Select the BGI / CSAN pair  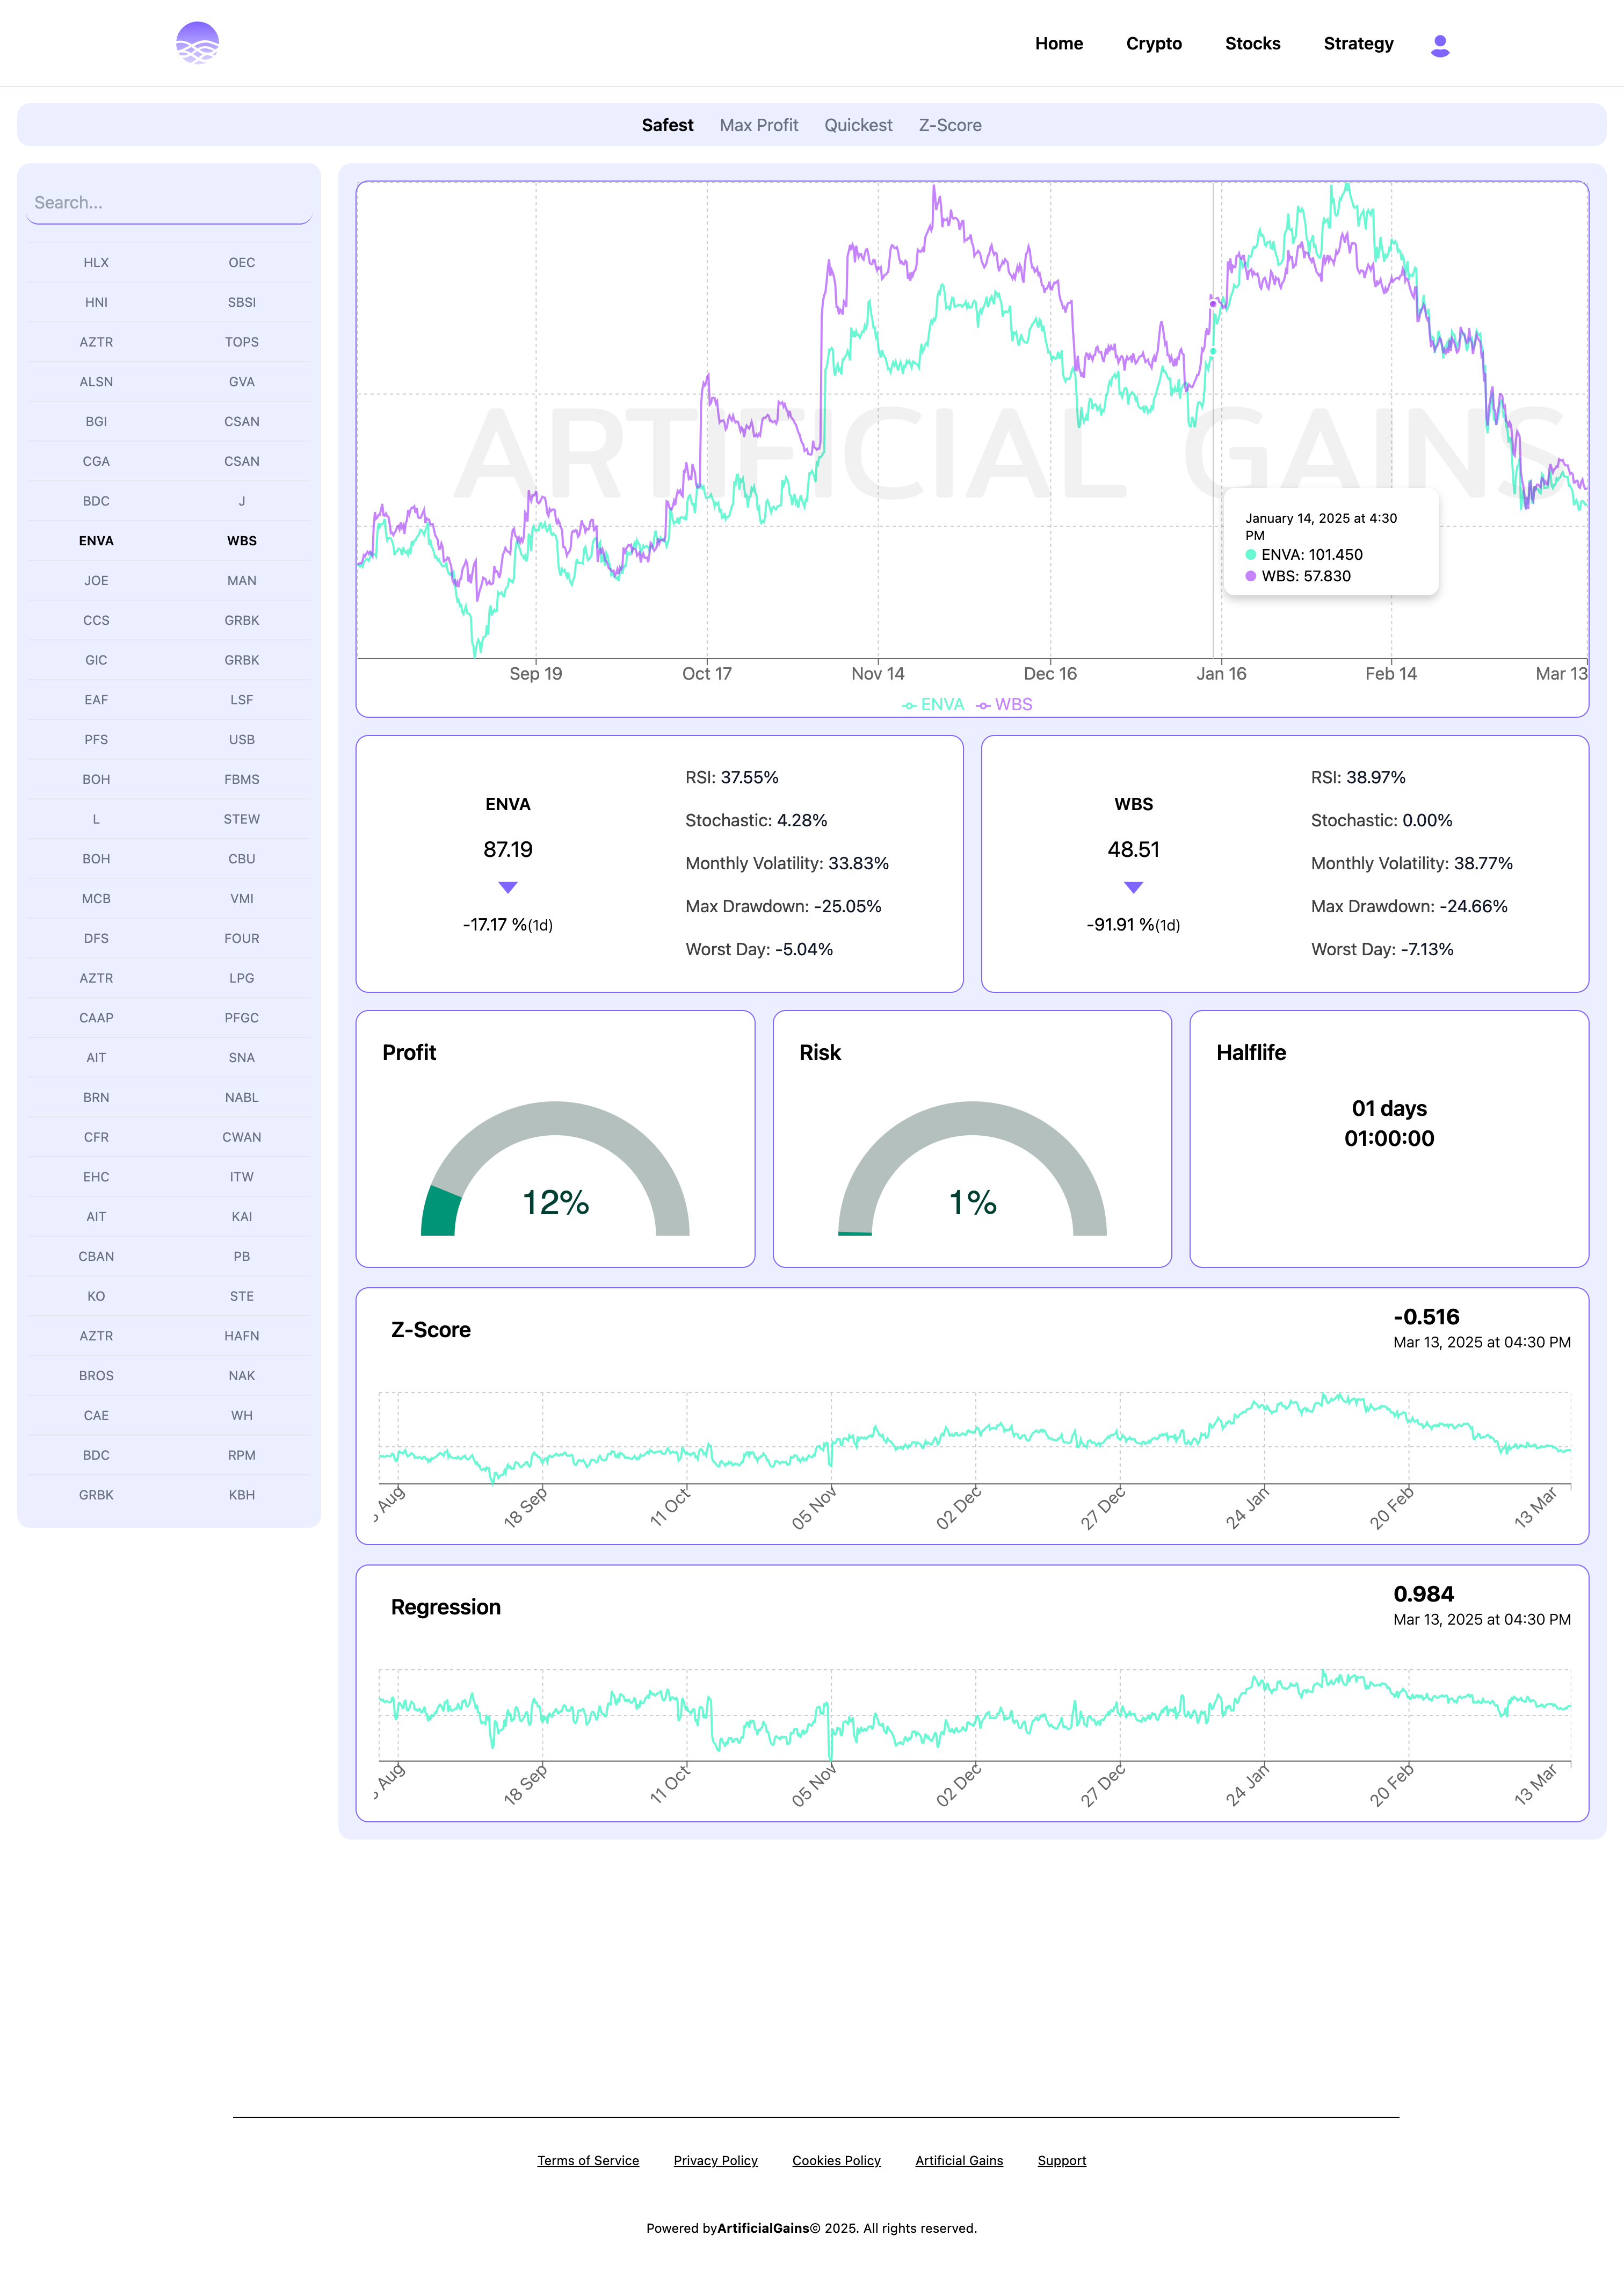pyautogui.click(x=169, y=421)
